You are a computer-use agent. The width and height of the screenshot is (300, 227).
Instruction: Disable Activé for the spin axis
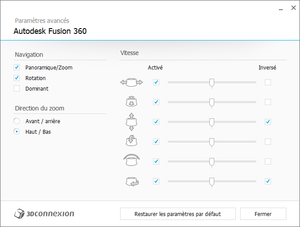pos(156,181)
